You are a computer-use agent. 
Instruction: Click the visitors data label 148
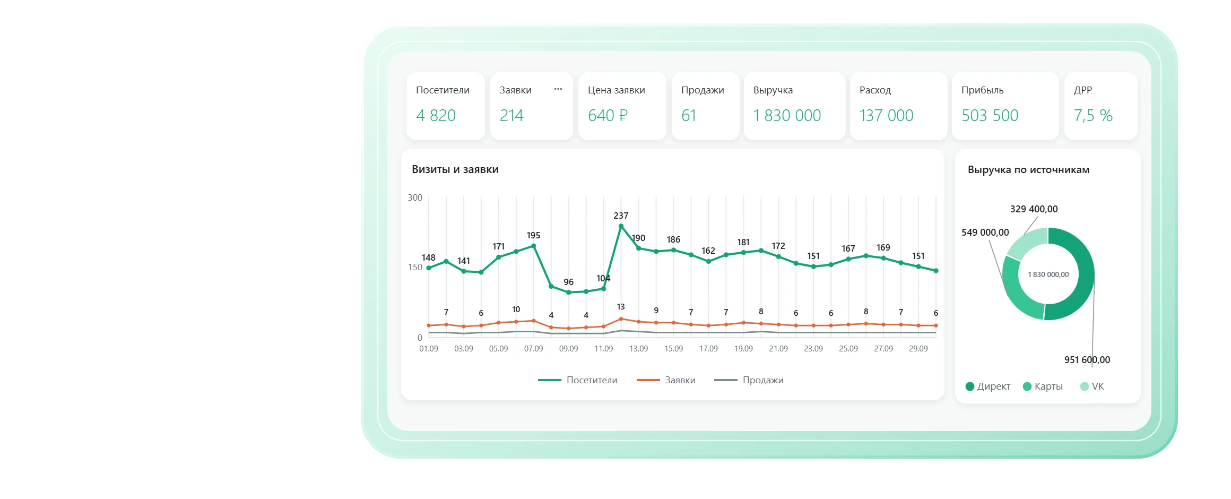[428, 257]
